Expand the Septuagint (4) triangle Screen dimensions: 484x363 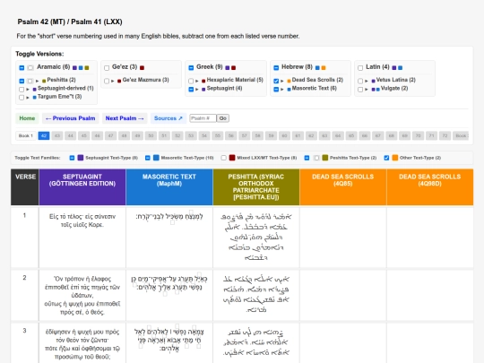(197, 90)
